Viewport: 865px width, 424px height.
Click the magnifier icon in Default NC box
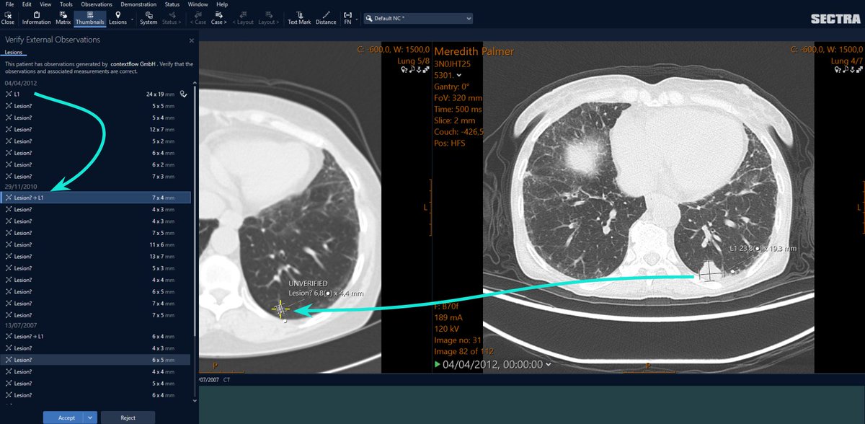369,18
